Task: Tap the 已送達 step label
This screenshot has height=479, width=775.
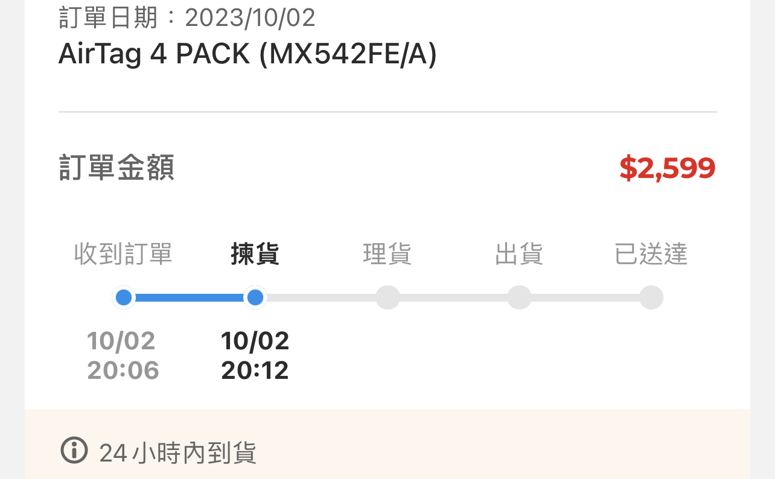Action: (651, 254)
